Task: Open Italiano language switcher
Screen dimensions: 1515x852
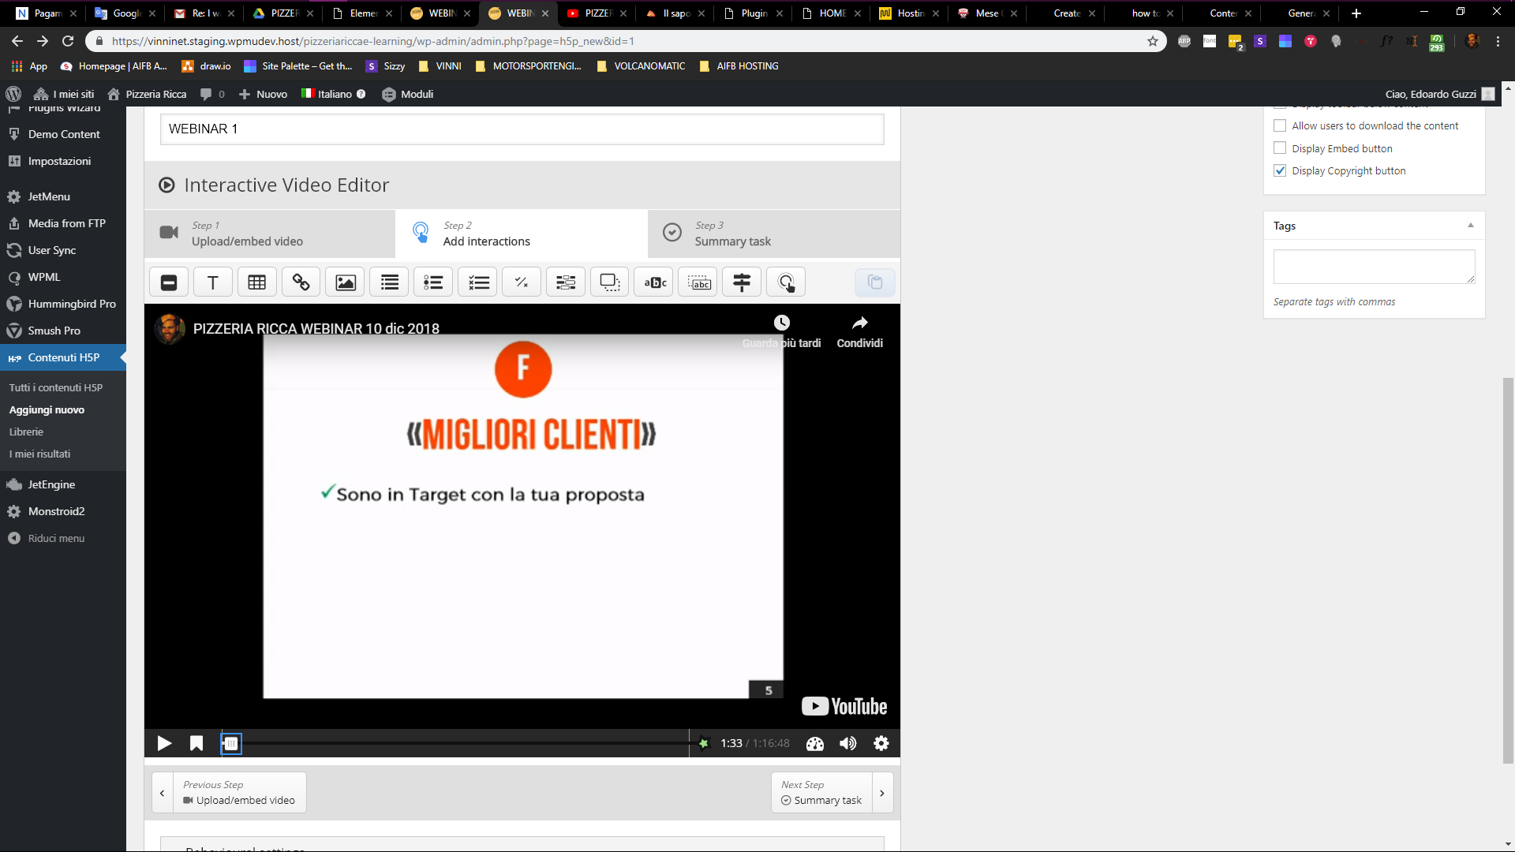Action: (x=334, y=94)
